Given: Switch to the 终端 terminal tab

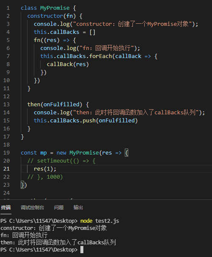Looking at the screenshot, I should click(x=6, y=207).
